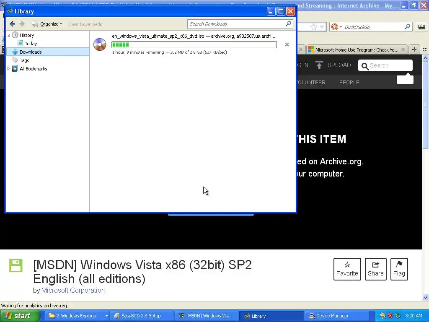Switch to EasyBCD 2.4 Setup taskbar item
429x322 pixels.
[x=141, y=316]
